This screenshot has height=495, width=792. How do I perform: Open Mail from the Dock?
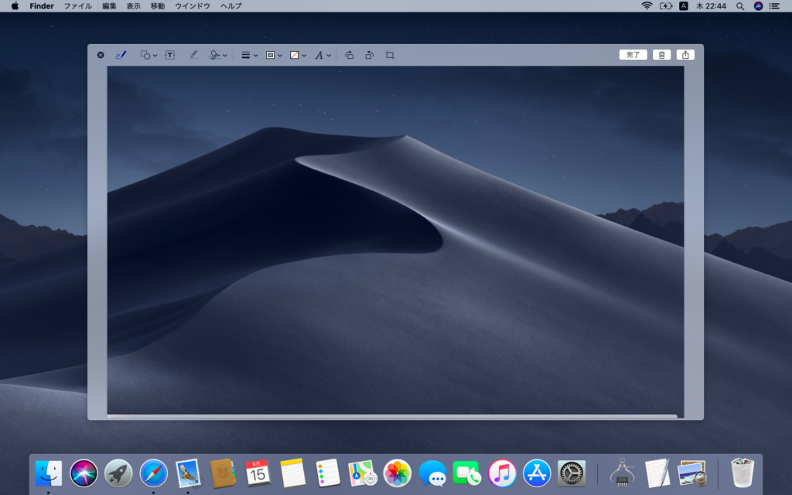[188, 473]
